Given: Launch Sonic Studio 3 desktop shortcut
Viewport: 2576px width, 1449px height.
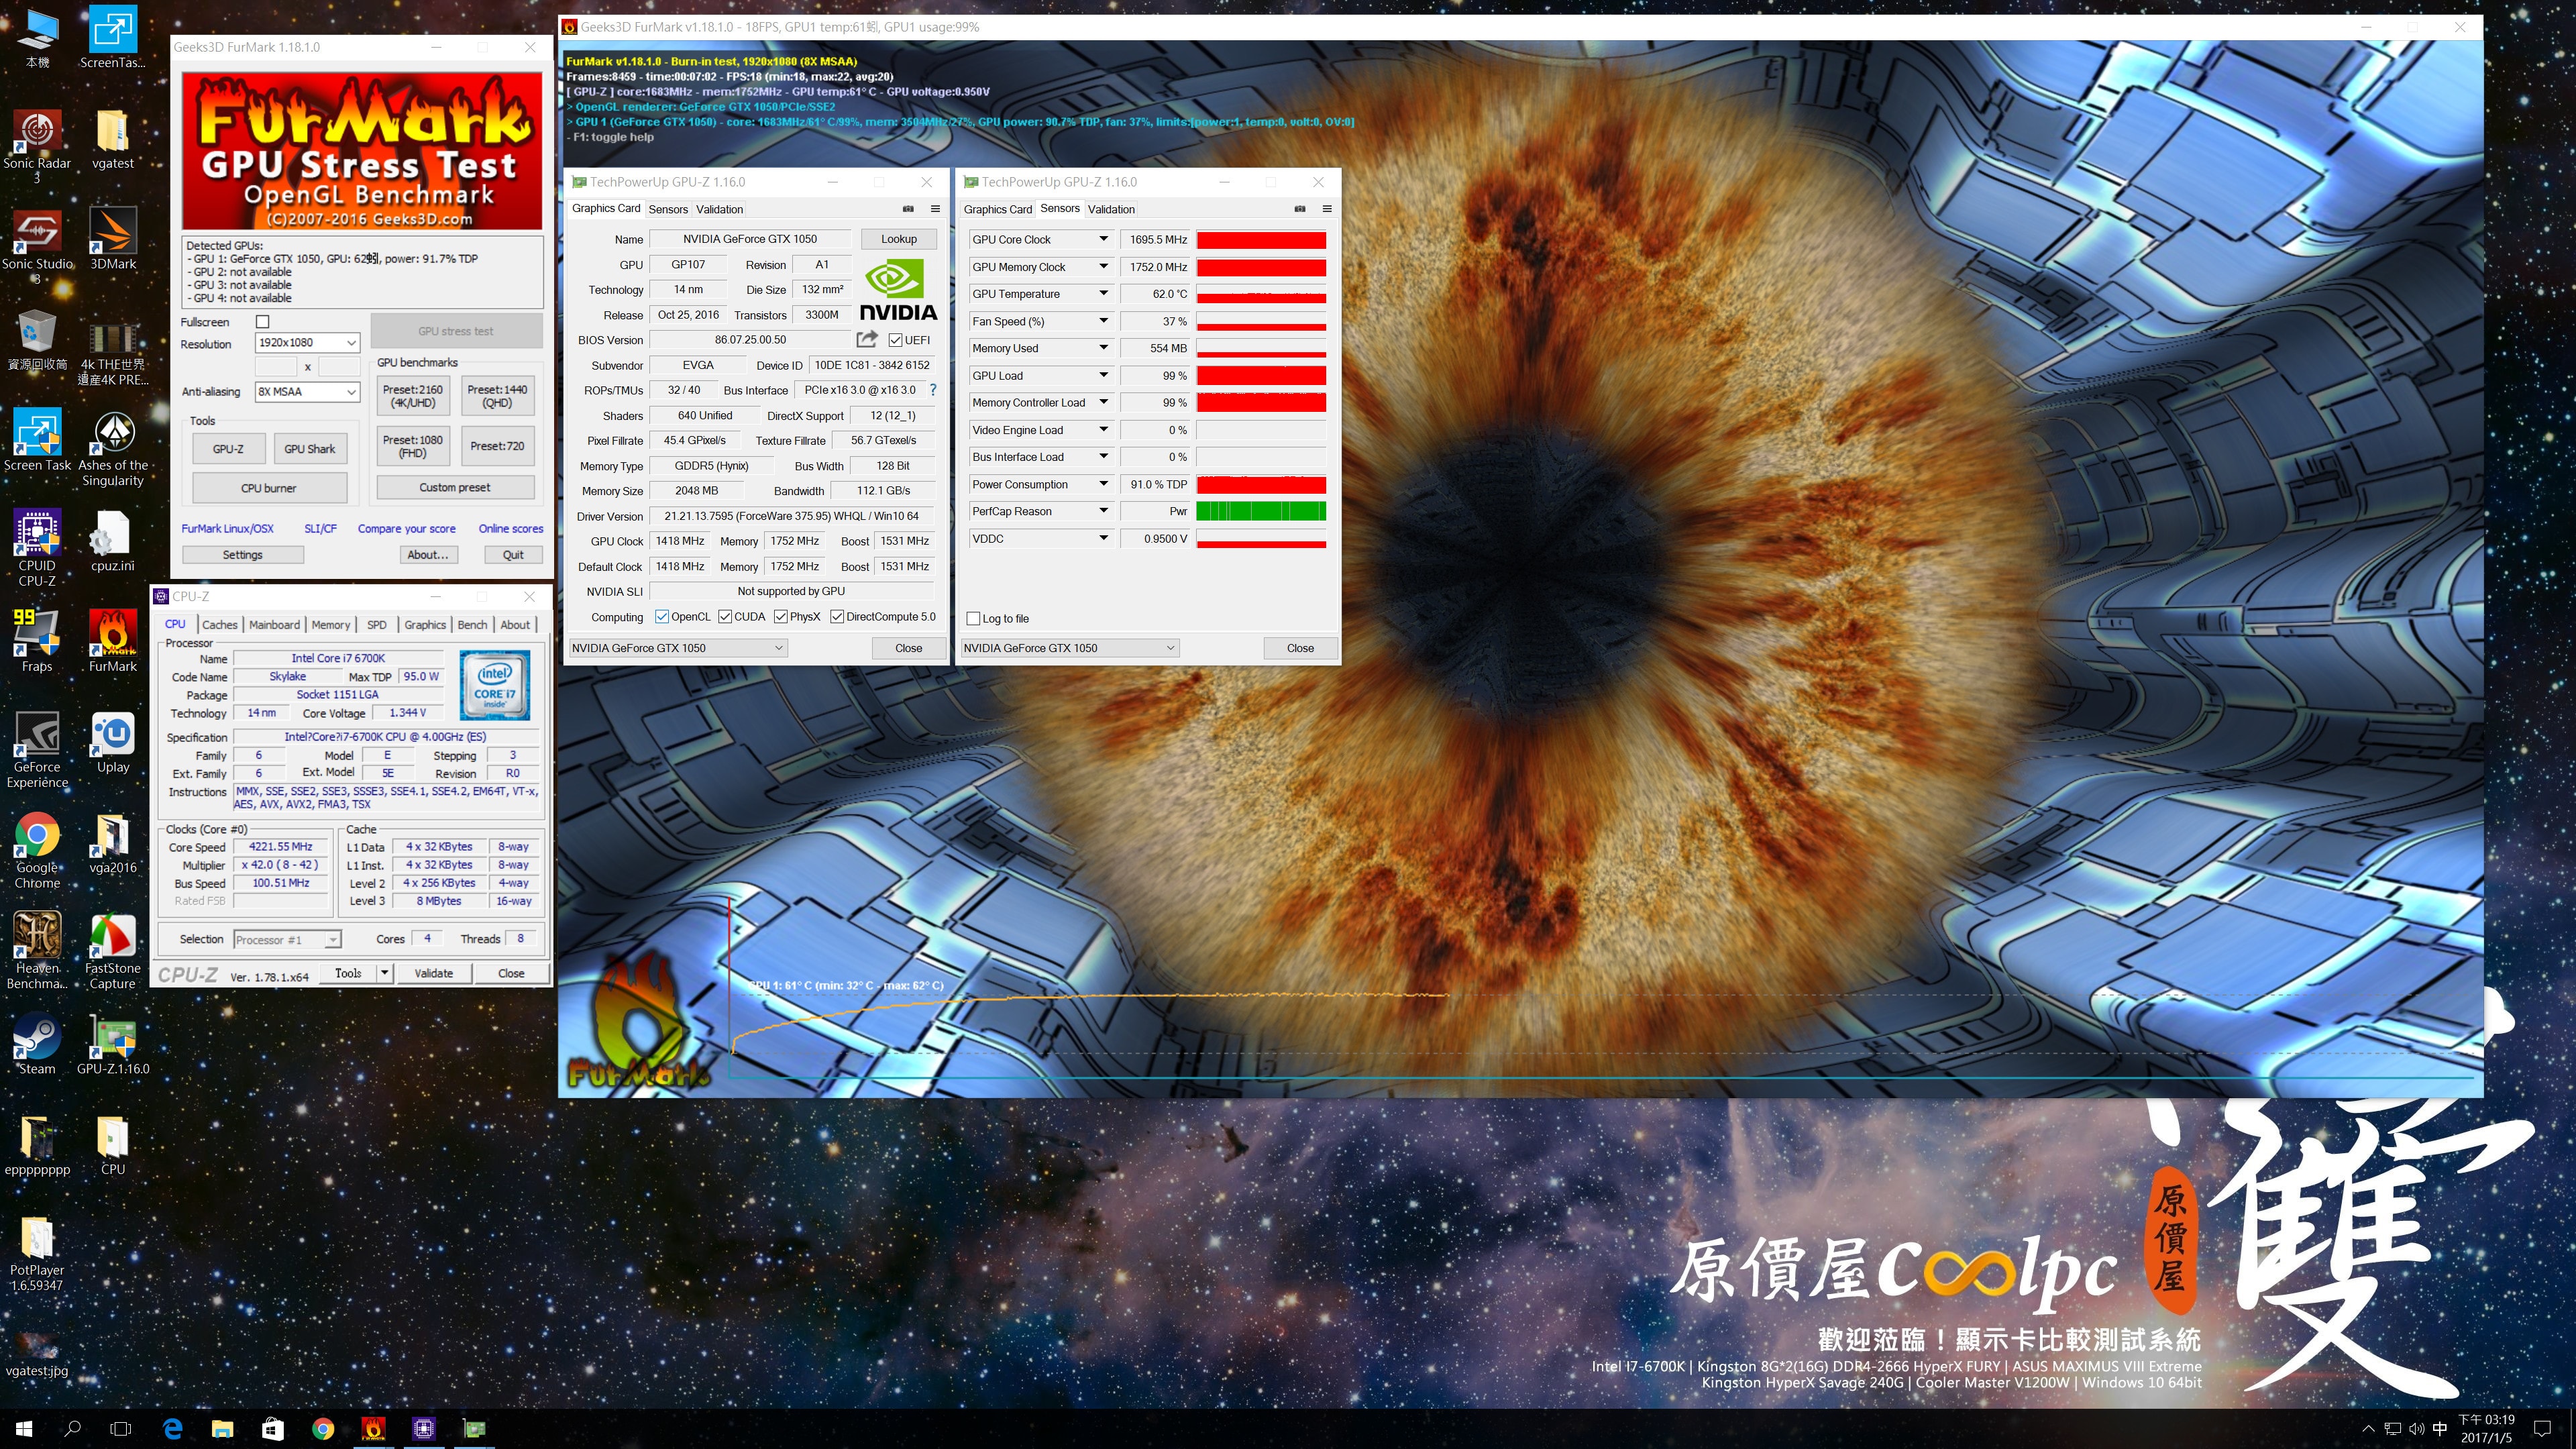Looking at the screenshot, I should (37, 247).
